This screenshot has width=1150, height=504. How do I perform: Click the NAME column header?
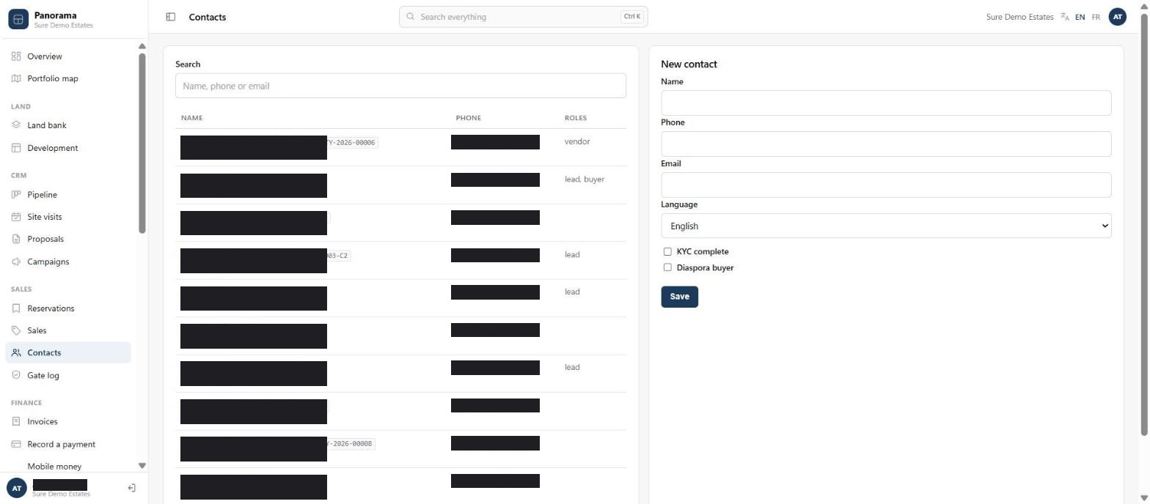pyautogui.click(x=191, y=118)
